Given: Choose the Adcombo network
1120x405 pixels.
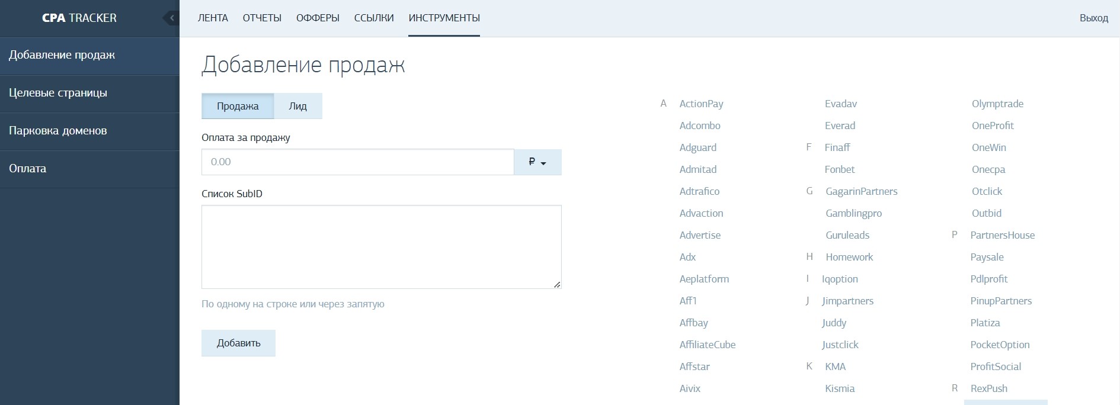Looking at the screenshot, I should coord(700,126).
